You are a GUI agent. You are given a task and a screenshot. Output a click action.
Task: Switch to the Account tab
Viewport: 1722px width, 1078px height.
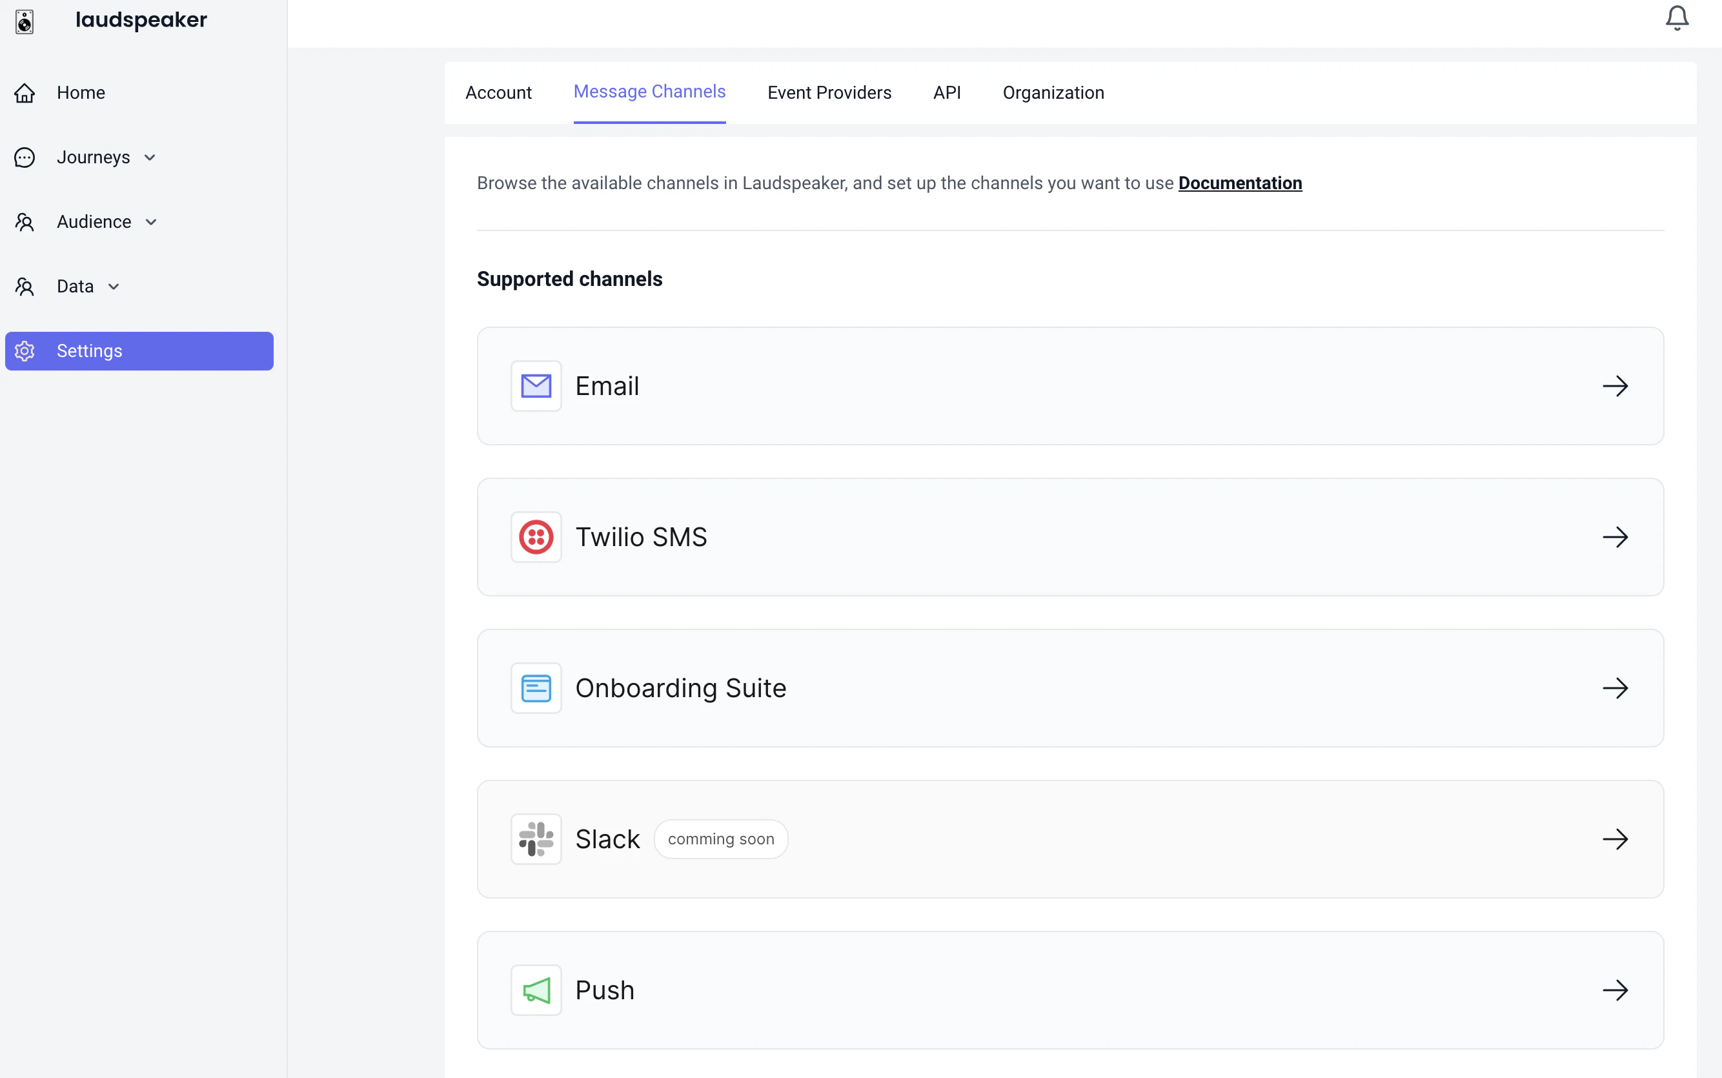[498, 93]
